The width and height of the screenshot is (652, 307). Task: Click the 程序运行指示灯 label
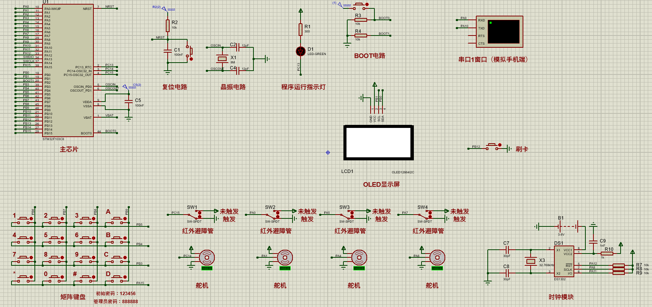coord(304,87)
